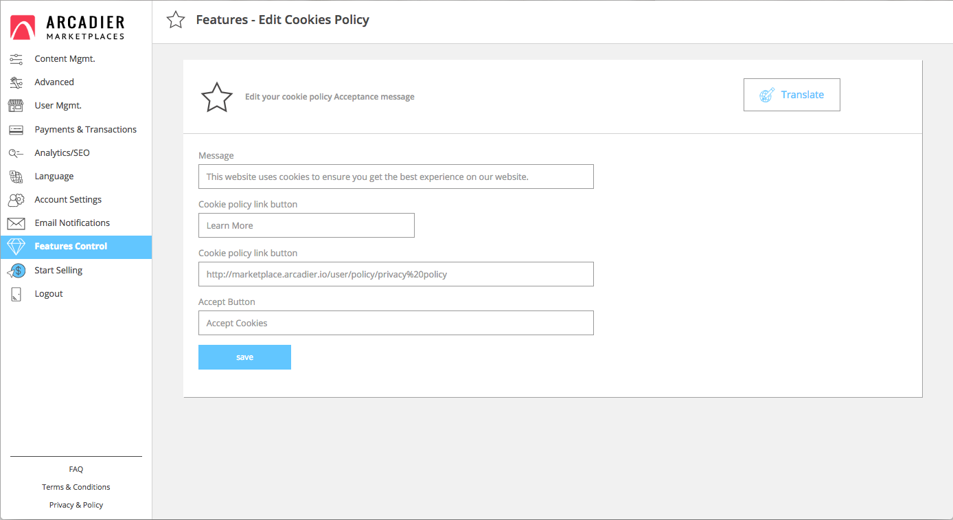Screen dimensions: 953x520
Task: Click the blue save button
Action: 244,357
